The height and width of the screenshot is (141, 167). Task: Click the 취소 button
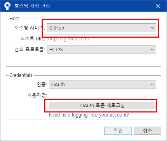148,131
